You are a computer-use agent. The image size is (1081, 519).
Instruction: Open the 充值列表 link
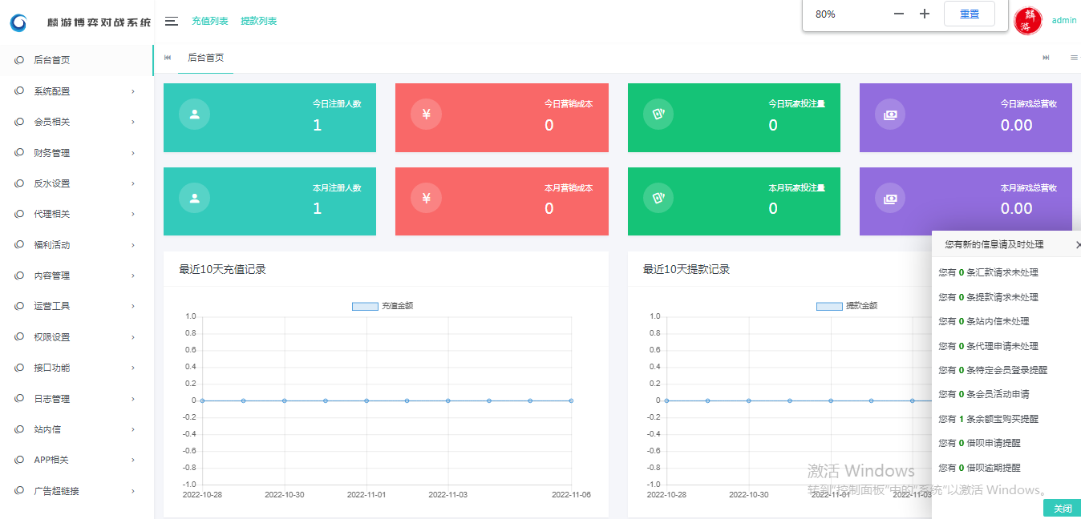(x=210, y=22)
